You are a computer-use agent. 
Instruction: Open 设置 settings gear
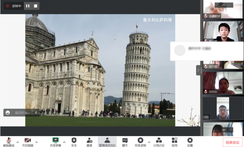[x=190, y=142]
